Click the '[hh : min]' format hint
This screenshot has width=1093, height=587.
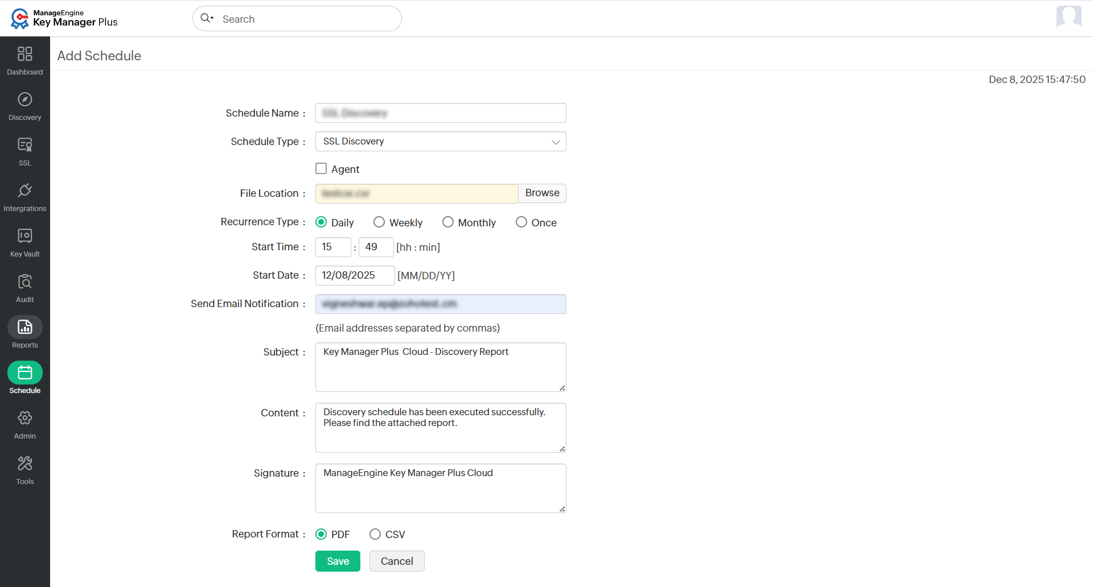click(x=418, y=247)
